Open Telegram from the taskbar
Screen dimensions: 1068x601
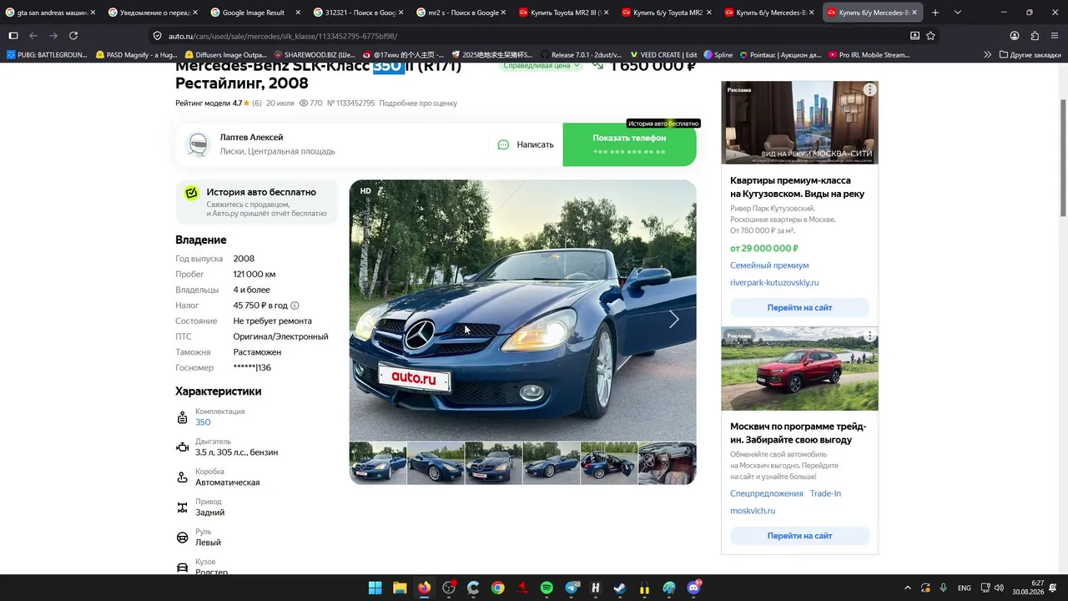(x=572, y=588)
